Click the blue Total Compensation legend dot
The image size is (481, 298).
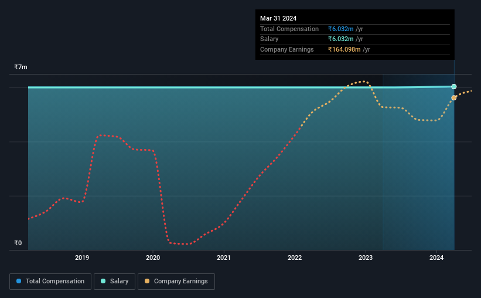coord(19,281)
